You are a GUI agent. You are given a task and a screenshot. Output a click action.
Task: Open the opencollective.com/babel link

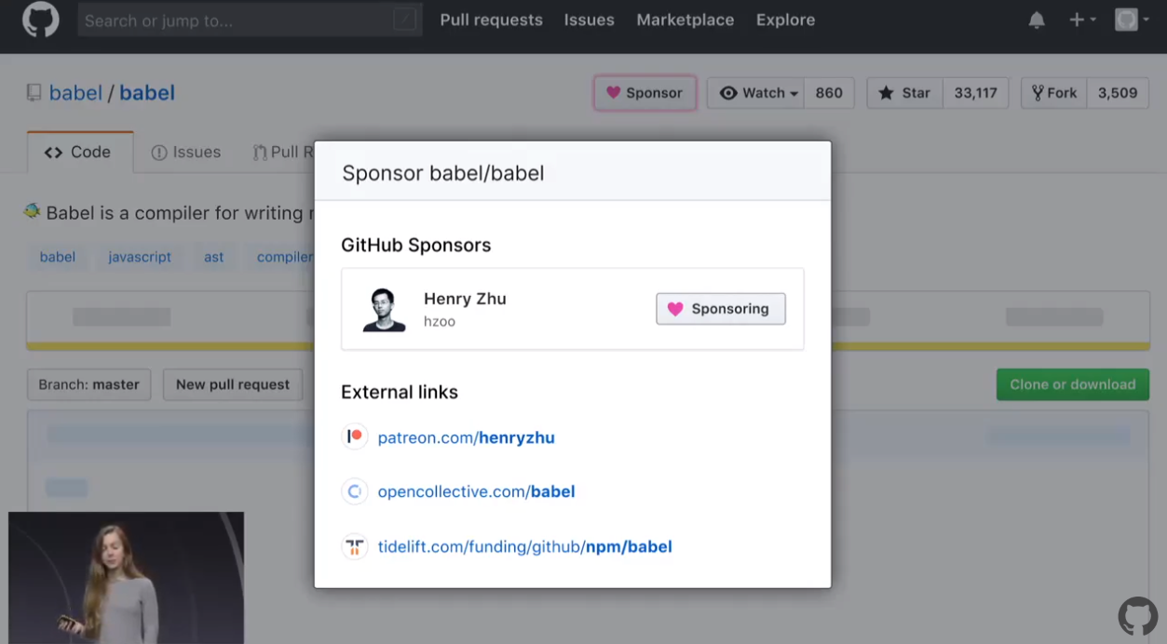pos(476,491)
